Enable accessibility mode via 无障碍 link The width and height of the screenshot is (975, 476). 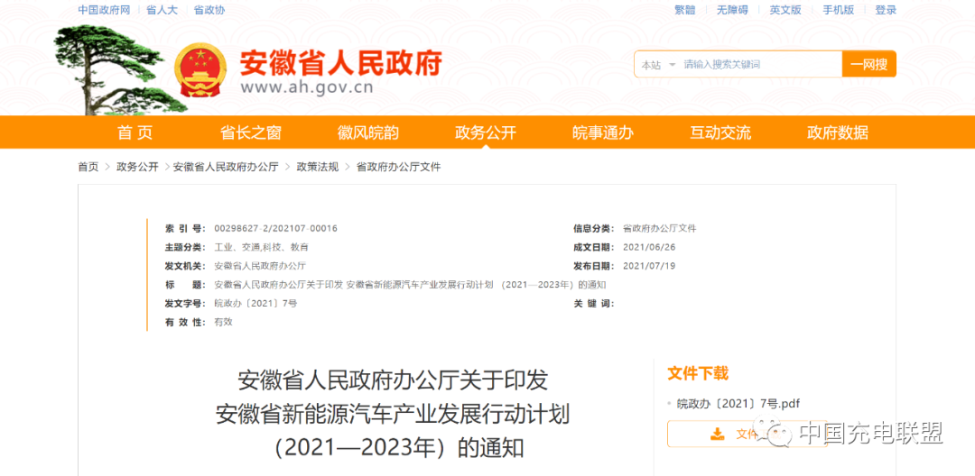pyautogui.click(x=732, y=10)
